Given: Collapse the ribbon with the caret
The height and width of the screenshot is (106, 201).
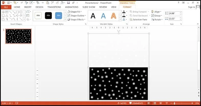Looking at the screenshot, I should click(198, 24).
